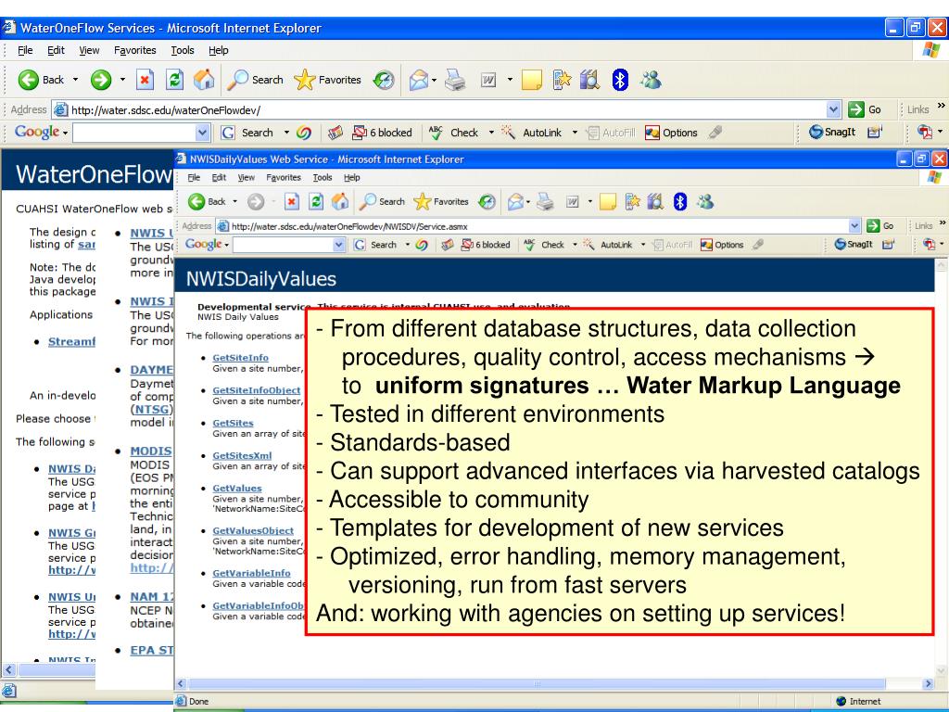This screenshot has height=712, width=949.
Task: Click Check spelling in outer Google toolbar
Action: pyautogui.click(x=454, y=132)
